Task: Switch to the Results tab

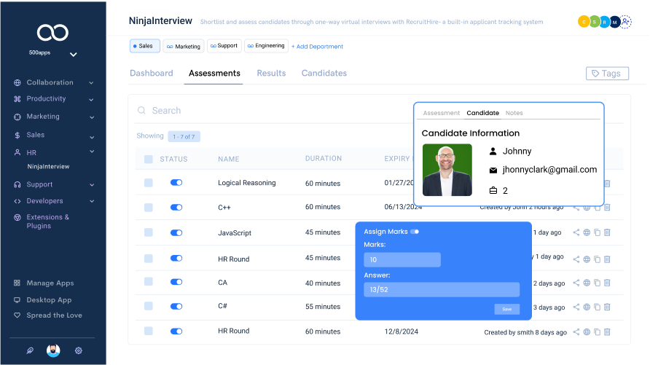Action: click(271, 74)
